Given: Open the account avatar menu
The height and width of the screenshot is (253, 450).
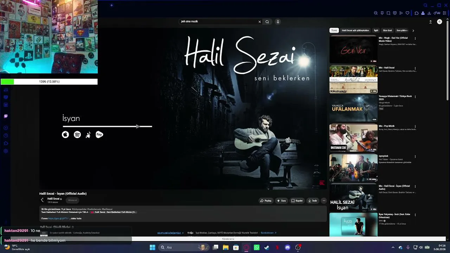Looking at the screenshot, I should click(x=439, y=22).
